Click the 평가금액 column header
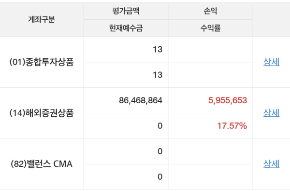The image size is (290, 191). pos(126,11)
